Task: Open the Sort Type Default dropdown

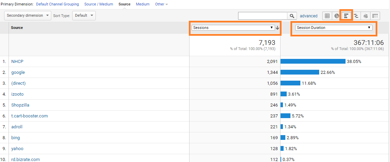Action: pyautogui.click(x=84, y=15)
